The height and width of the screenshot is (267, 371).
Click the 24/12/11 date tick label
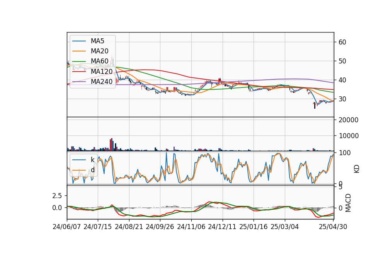coord(222,227)
